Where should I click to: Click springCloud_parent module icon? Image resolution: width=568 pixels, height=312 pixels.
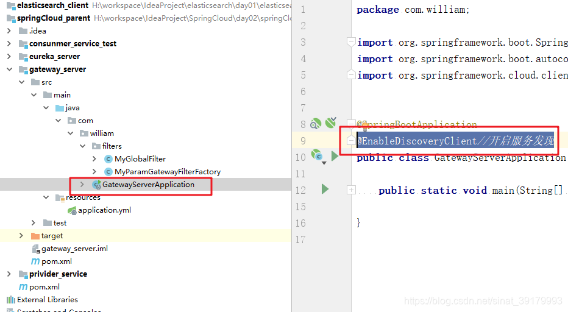[11, 18]
